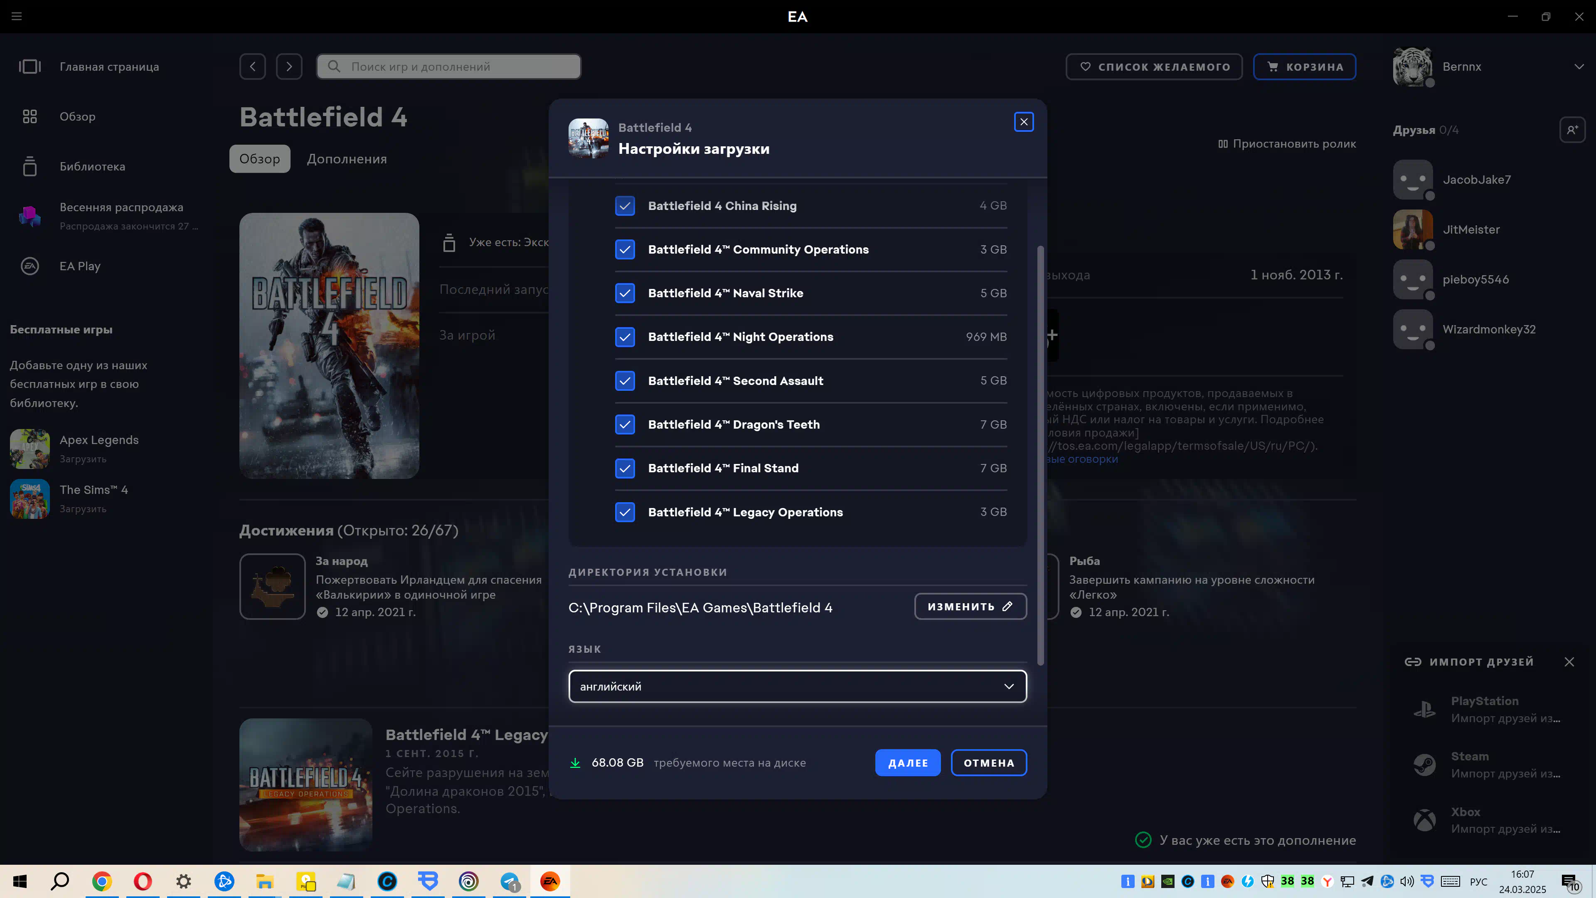1596x898 pixels.
Task: Click Далее to continue download
Action: click(908, 763)
